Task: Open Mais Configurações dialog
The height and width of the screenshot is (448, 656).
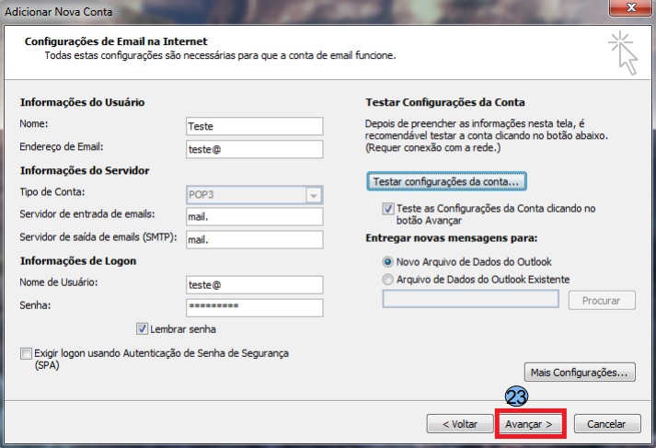Action: click(580, 373)
